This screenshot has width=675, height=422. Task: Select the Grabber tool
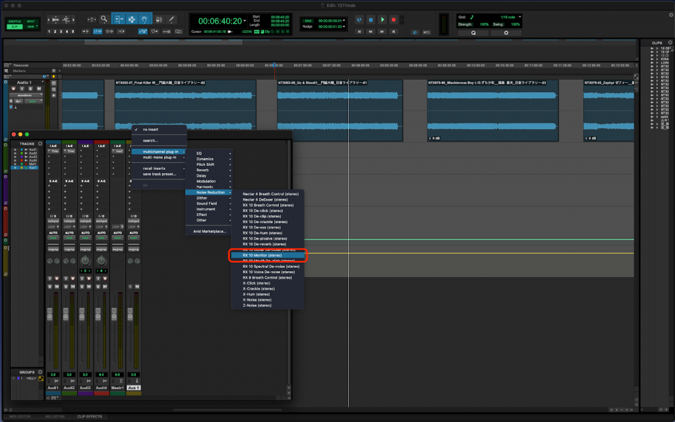tap(144, 19)
